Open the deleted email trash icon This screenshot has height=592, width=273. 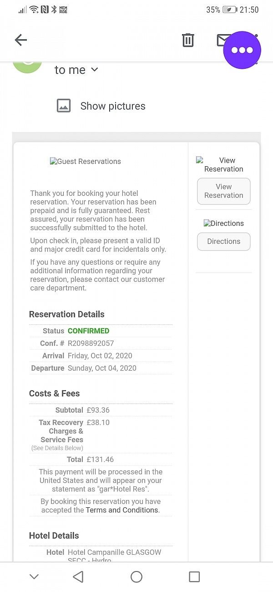(188, 40)
